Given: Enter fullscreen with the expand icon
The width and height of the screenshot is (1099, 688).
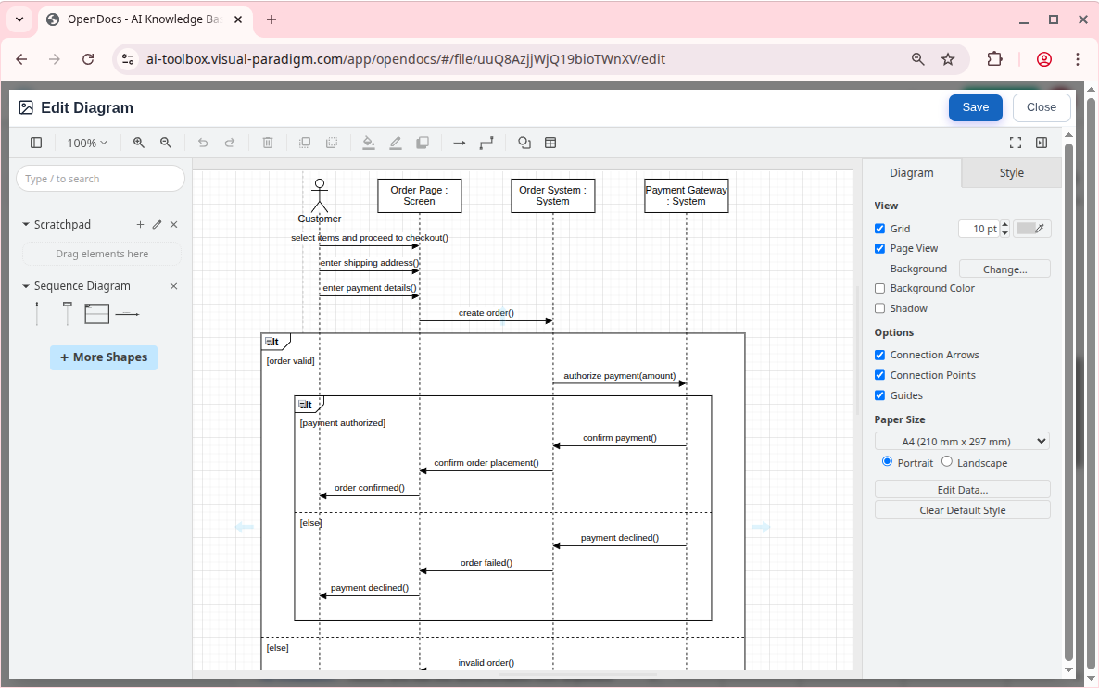Looking at the screenshot, I should pos(1016,143).
